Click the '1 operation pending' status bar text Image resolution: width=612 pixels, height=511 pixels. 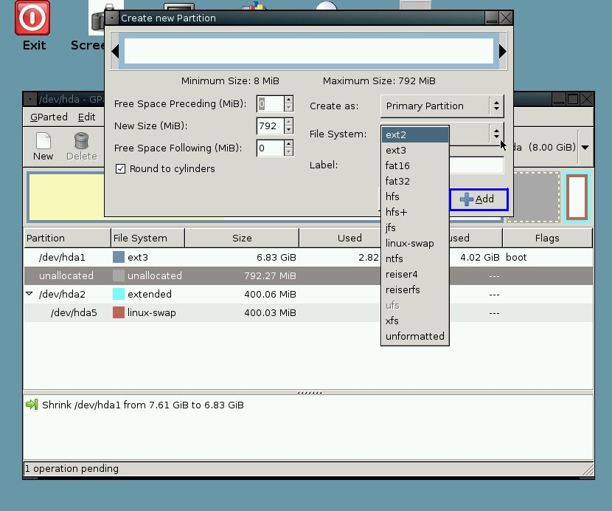click(72, 468)
